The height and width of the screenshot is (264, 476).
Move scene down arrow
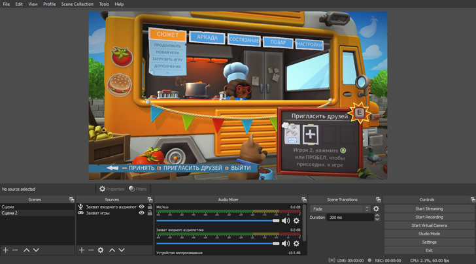(36, 250)
